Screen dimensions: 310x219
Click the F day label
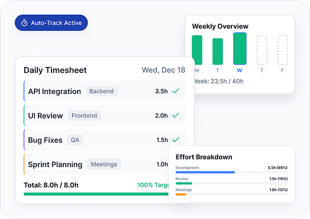tap(282, 70)
